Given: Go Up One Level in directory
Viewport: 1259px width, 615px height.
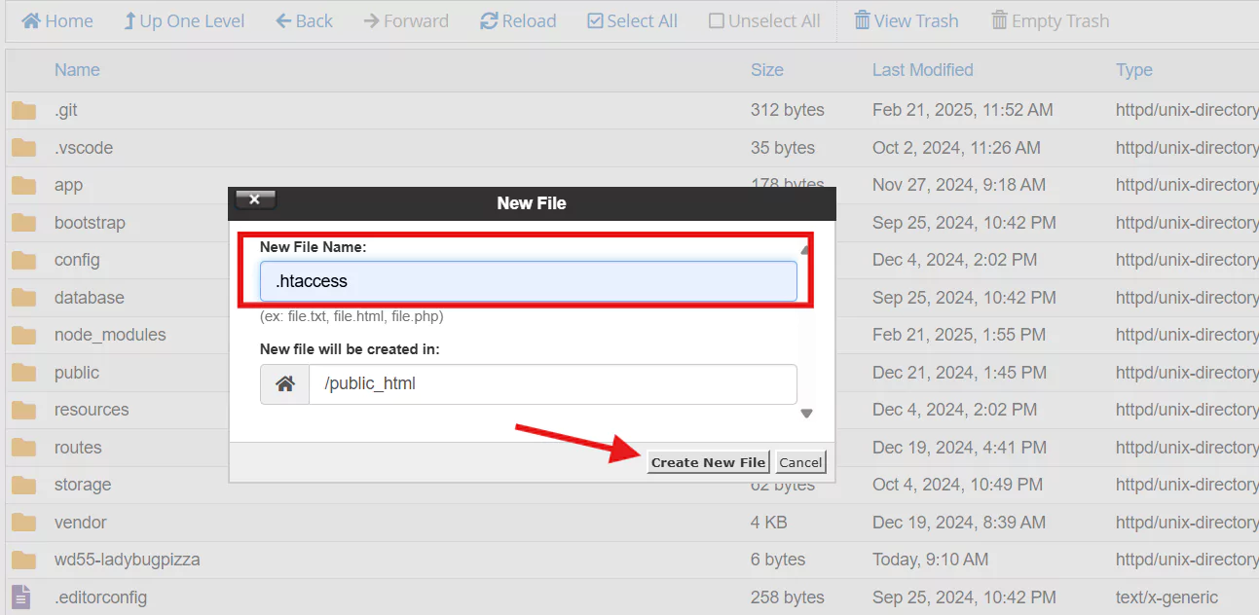Looking at the screenshot, I should (x=184, y=20).
